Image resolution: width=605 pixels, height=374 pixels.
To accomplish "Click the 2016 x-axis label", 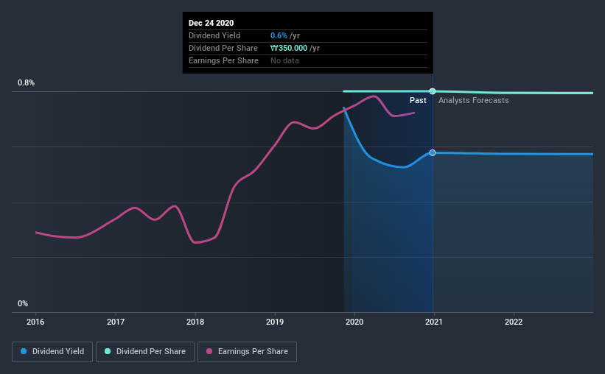I will coord(35,322).
